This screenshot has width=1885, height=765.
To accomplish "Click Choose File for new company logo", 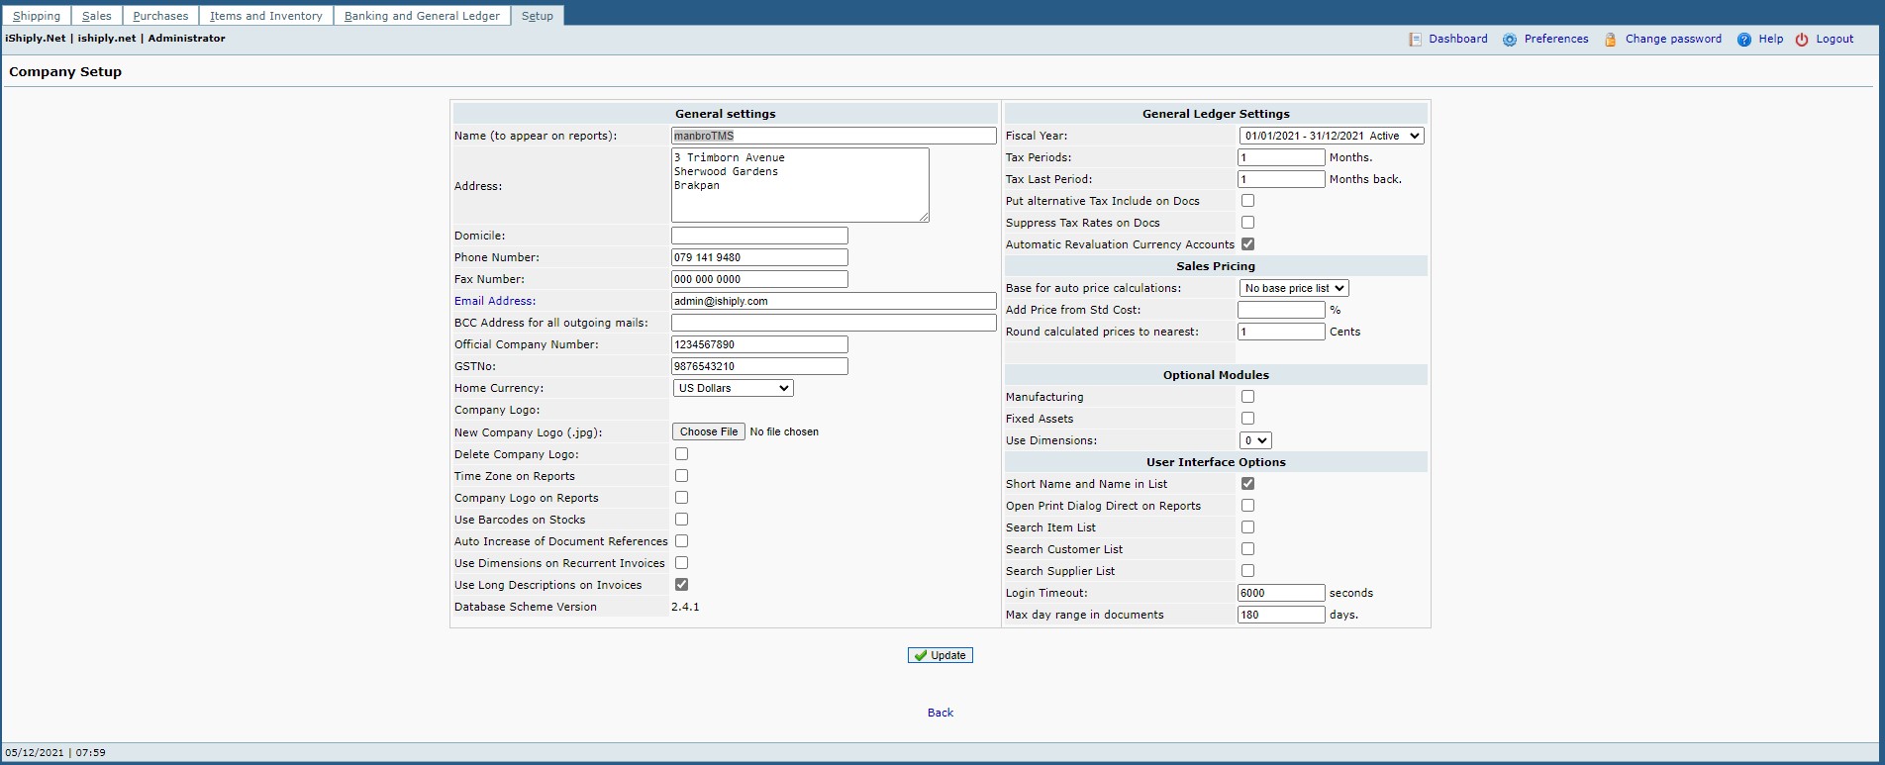I will point(708,431).
